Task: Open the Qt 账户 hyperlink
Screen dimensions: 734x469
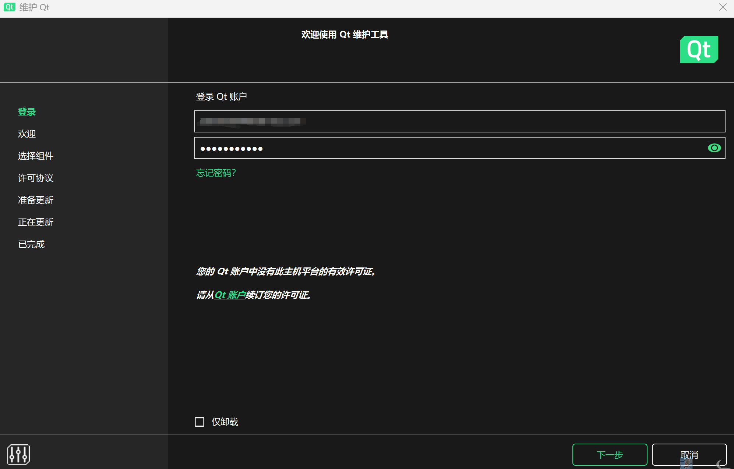Action: coord(230,295)
